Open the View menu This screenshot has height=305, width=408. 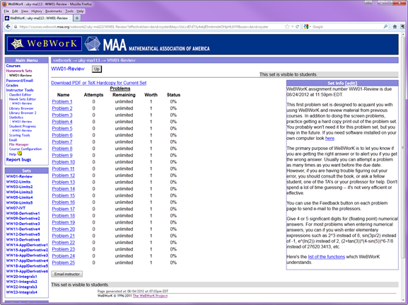click(25, 11)
